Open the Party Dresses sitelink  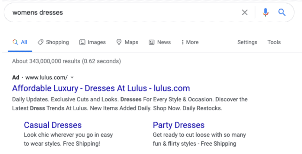coord(178,125)
